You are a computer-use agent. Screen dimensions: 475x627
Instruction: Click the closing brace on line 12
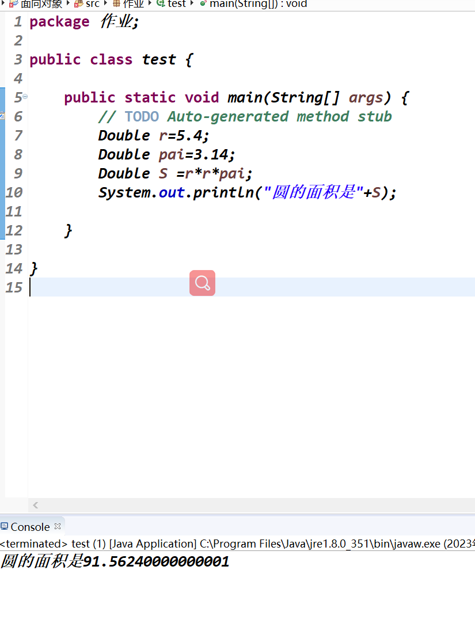pos(68,231)
